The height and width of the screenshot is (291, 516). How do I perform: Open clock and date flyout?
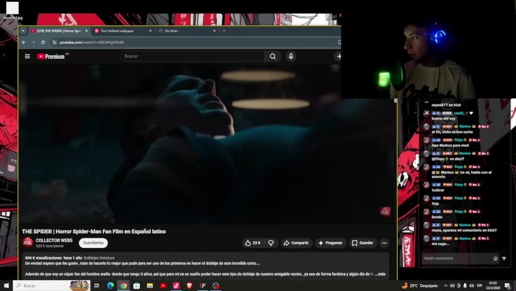[493, 285]
